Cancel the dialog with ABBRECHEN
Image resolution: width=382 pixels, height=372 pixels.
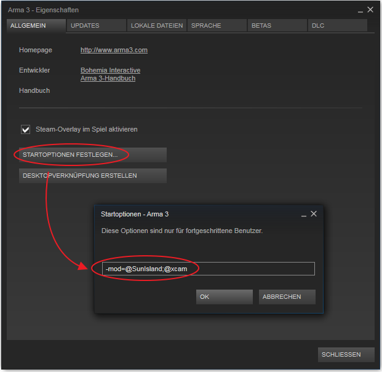[287, 297]
